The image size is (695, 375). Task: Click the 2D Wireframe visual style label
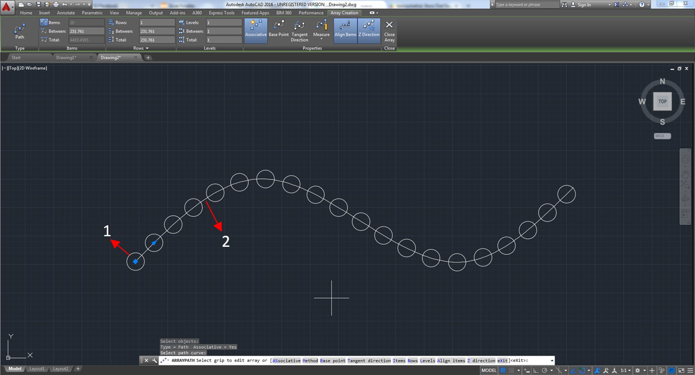[x=34, y=68]
